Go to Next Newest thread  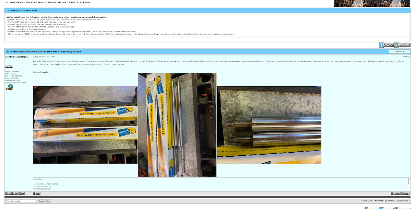(x=403, y=201)
